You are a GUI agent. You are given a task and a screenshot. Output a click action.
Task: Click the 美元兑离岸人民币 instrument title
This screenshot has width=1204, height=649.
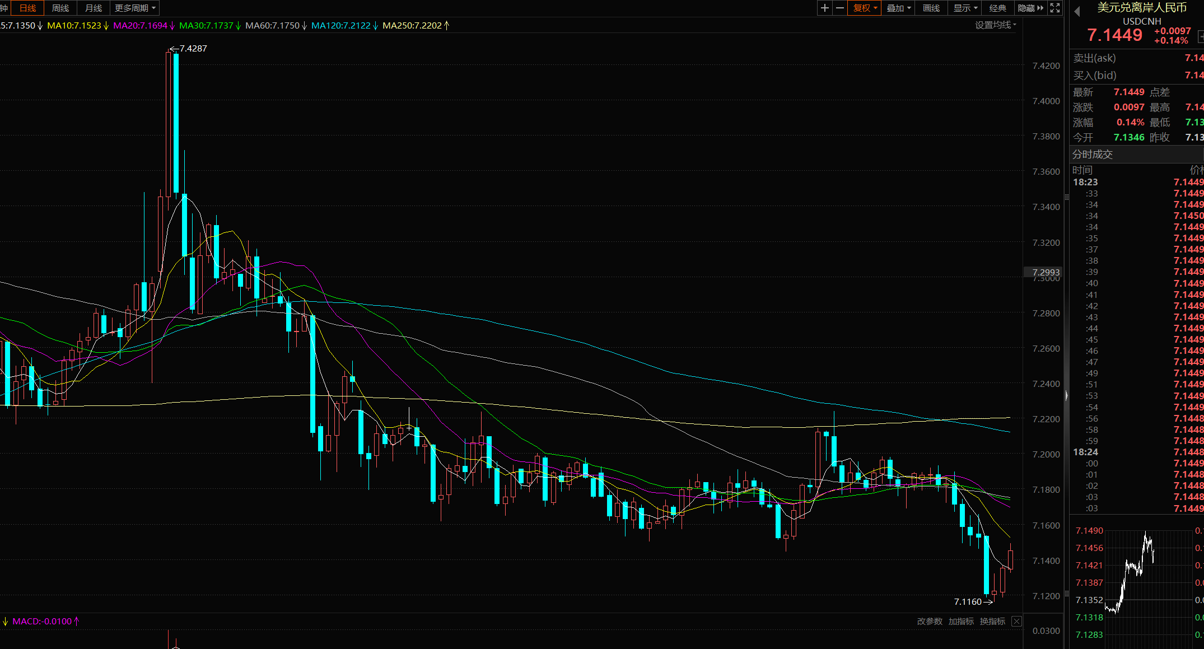coord(1142,7)
